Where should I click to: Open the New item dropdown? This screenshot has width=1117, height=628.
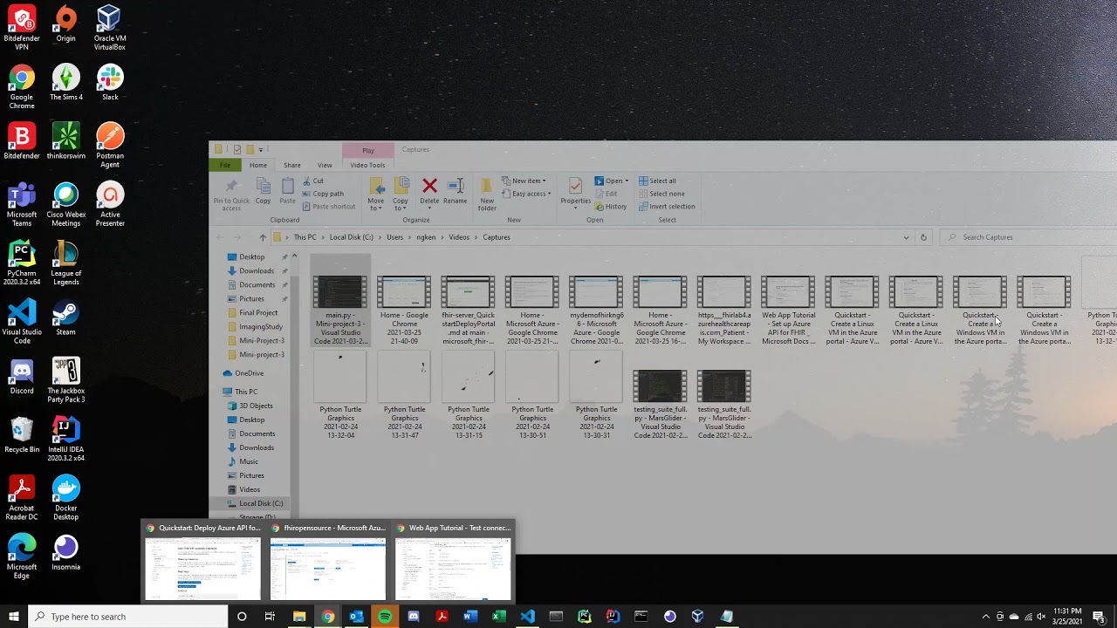click(x=524, y=181)
